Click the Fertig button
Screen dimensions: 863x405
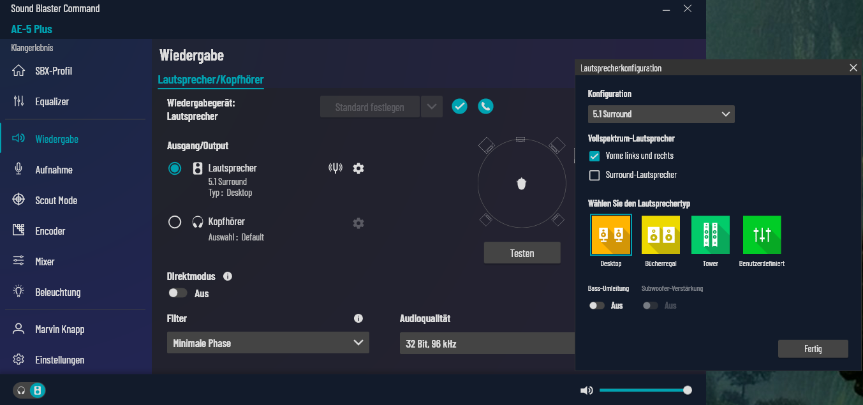pyautogui.click(x=813, y=349)
